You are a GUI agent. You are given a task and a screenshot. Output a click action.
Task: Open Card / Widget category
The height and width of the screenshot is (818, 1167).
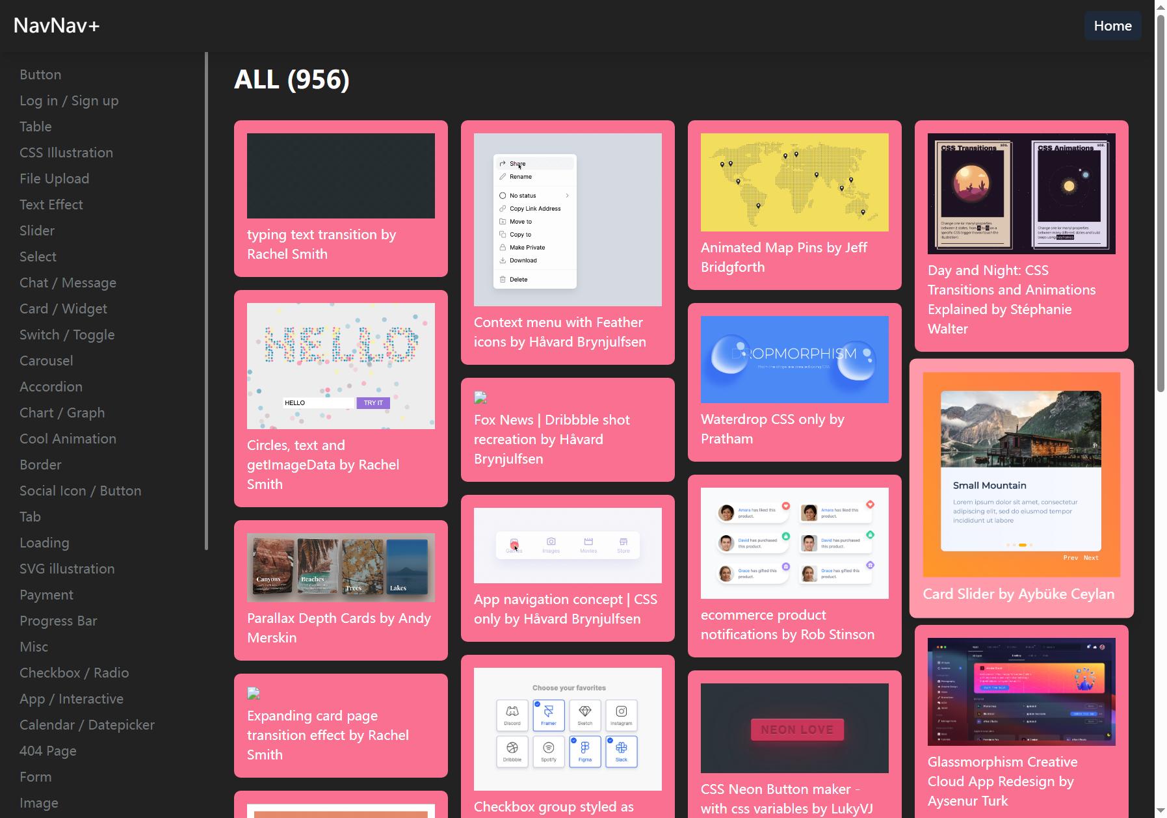(x=64, y=309)
